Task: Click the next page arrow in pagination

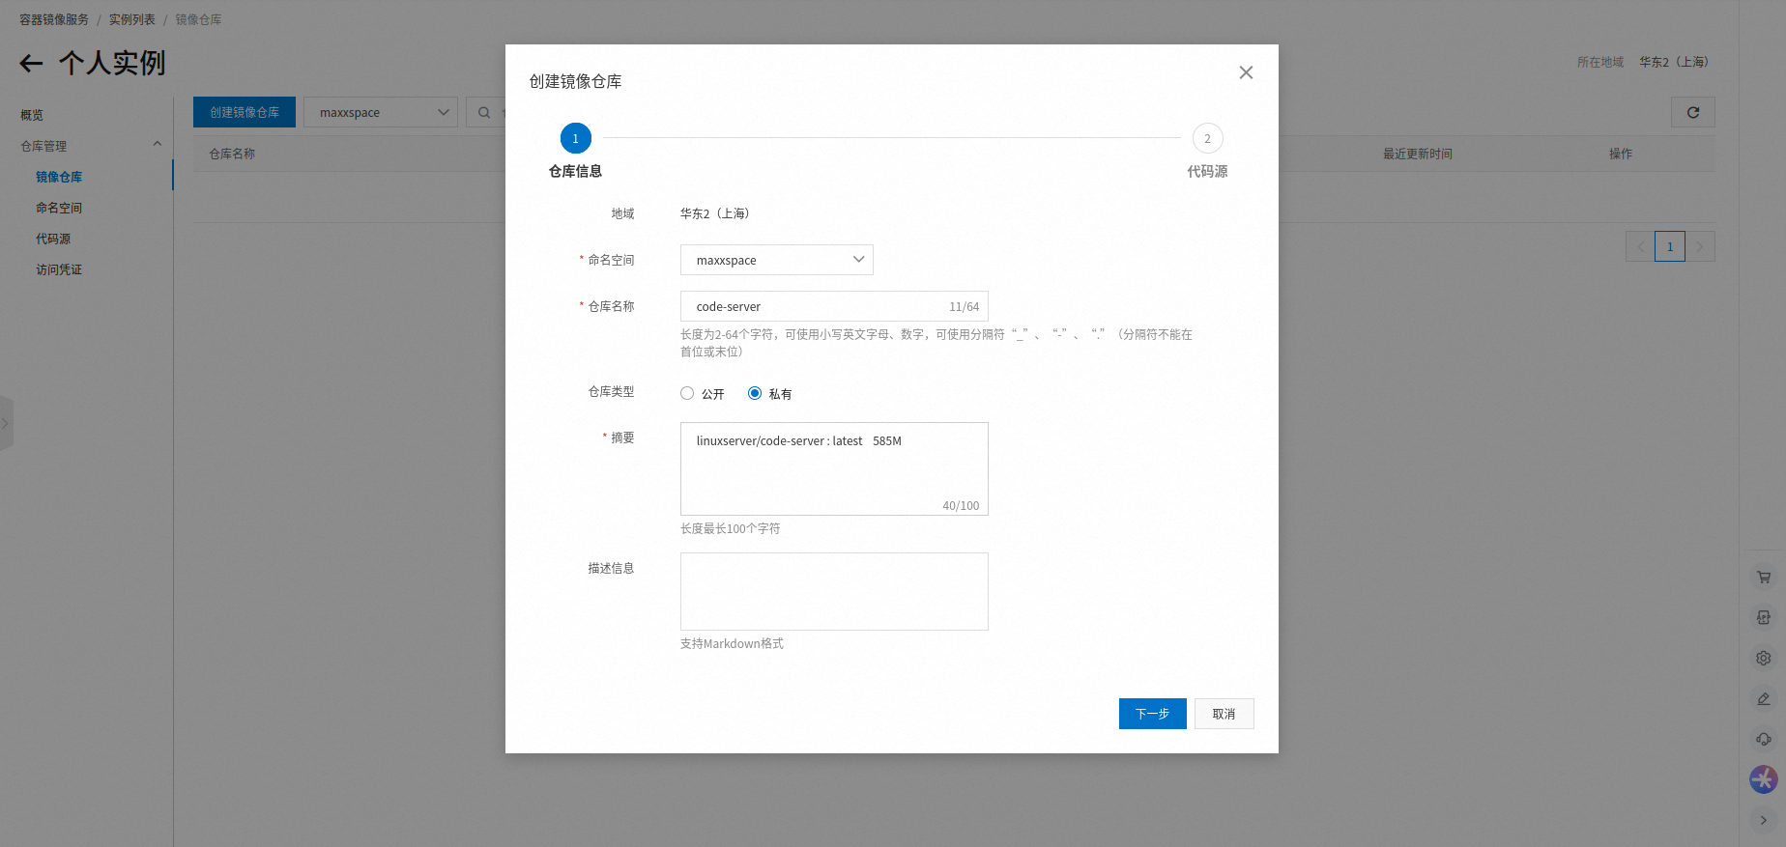Action: point(1700,246)
